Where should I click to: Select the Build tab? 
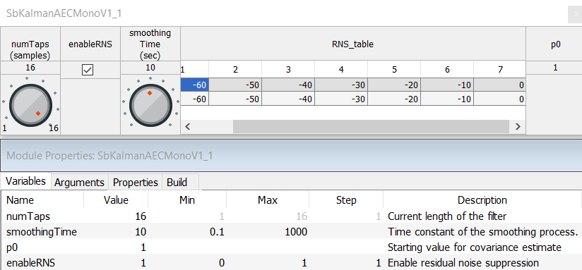tap(177, 182)
